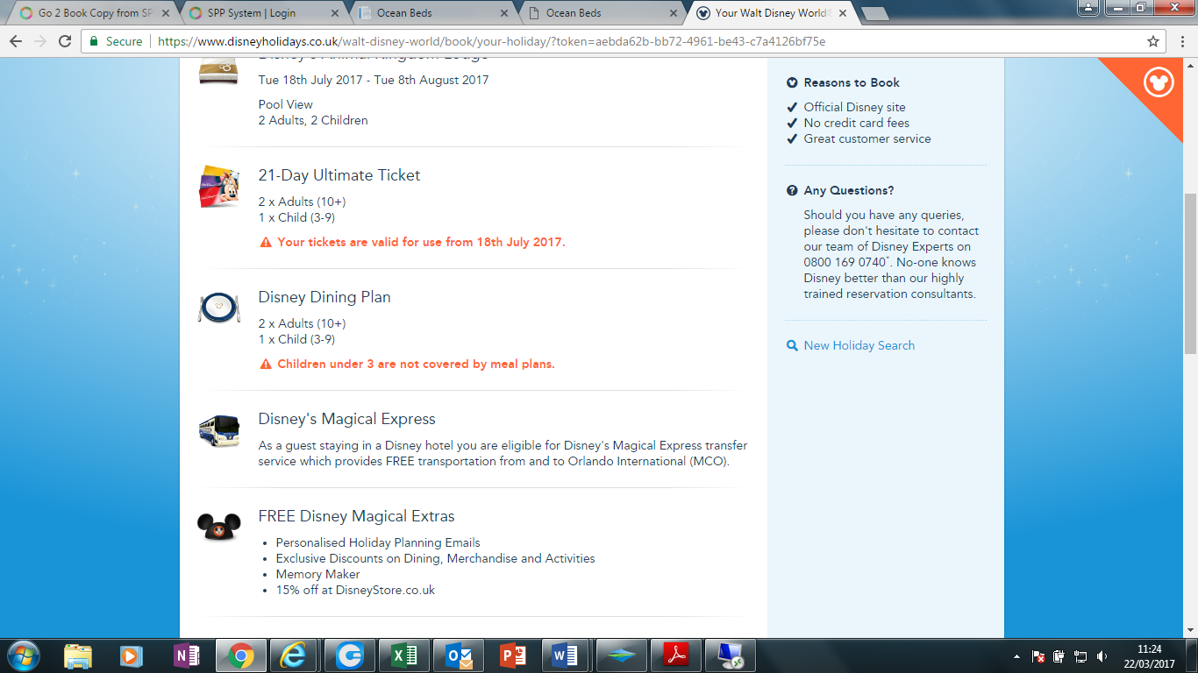Viewport: 1198px width, 673px height.
Task: Click Exclusive Discounts on Dining list item
Action: [436, 558]
